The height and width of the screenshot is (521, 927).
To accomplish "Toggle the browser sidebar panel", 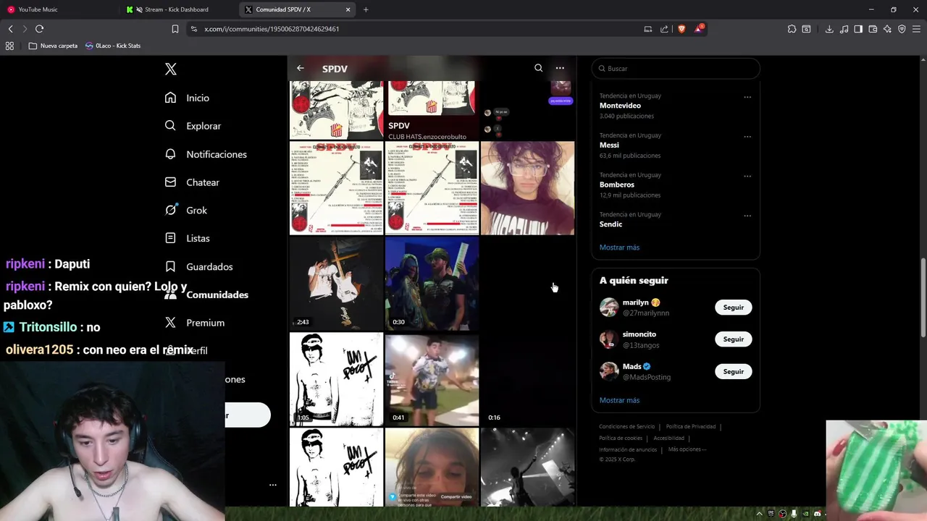I will [858, 29].
